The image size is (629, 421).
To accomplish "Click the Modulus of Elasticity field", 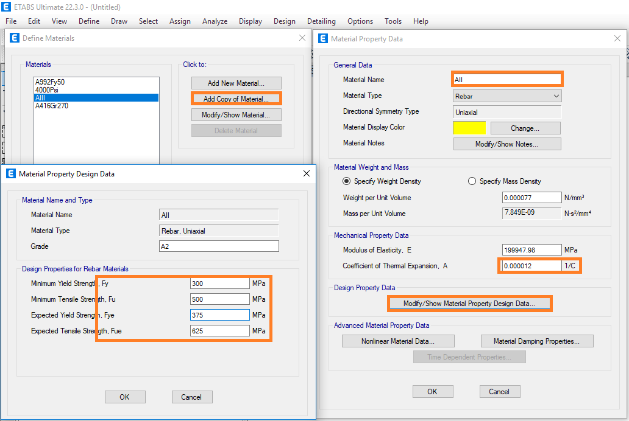I will (x=532, y=250).
